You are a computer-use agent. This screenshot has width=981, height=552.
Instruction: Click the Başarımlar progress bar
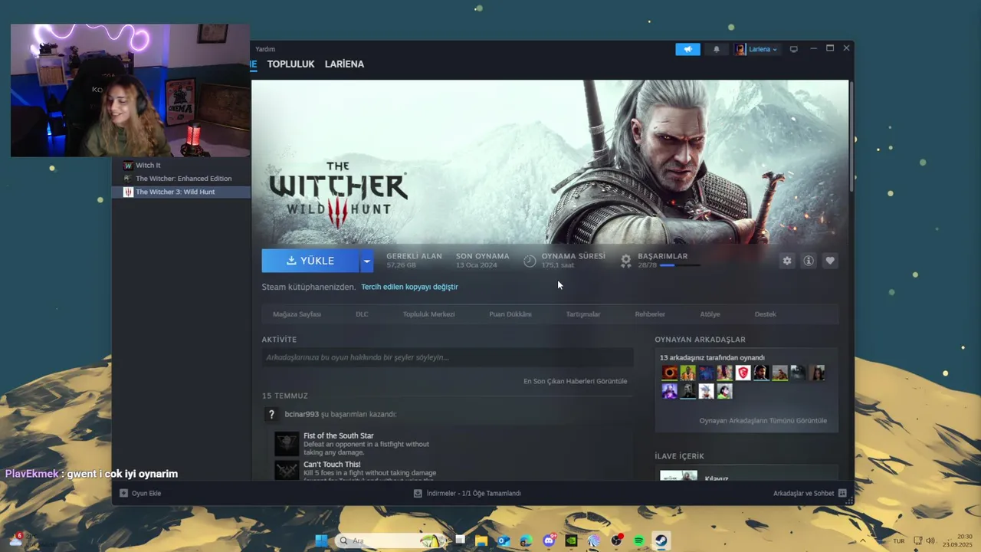(680, 265)
